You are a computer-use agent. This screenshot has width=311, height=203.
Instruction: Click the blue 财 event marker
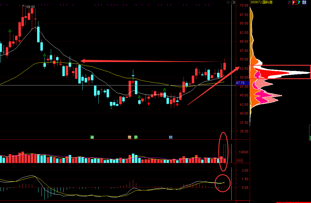[171, 137]
